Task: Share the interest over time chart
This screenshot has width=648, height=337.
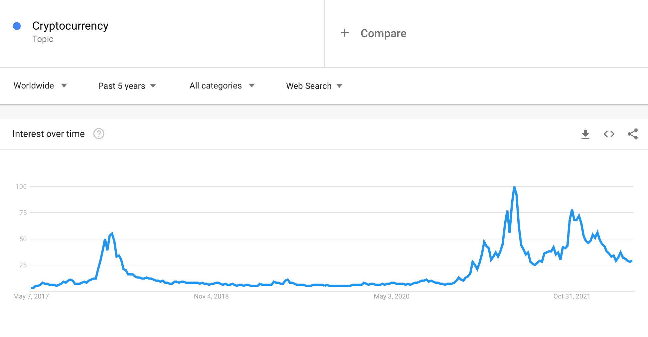Action: 633,134
